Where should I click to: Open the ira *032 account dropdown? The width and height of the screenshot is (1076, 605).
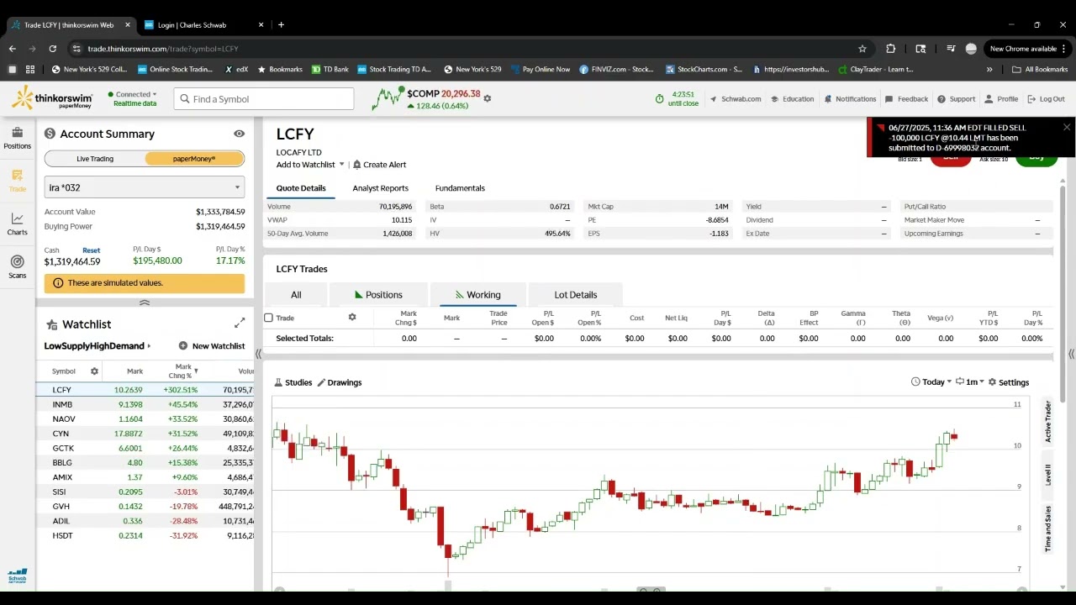(x=145, y=187)
